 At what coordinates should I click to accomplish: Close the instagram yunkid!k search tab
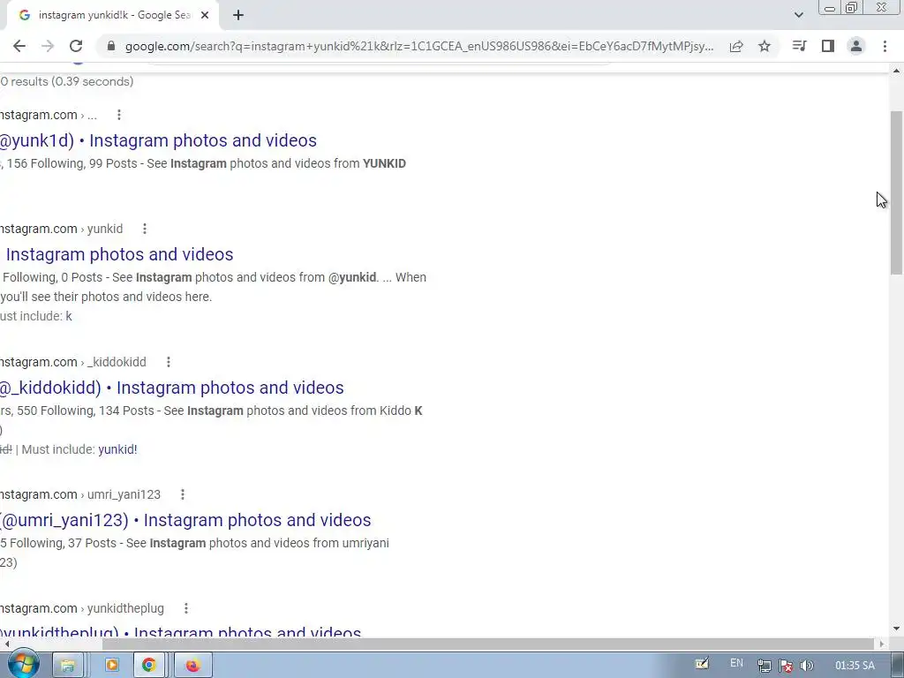205,16
